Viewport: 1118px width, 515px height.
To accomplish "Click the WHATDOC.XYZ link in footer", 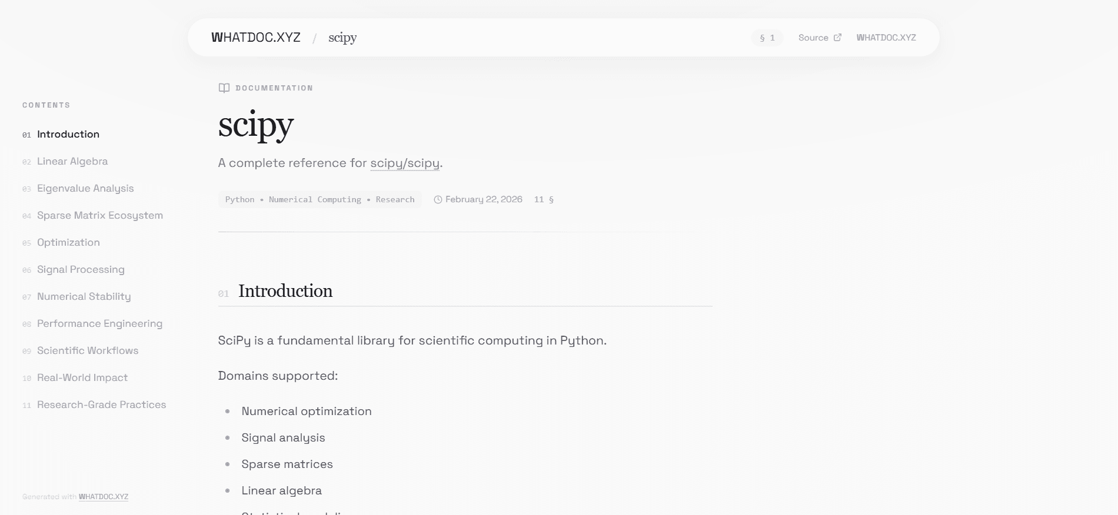I will (104, 497).
